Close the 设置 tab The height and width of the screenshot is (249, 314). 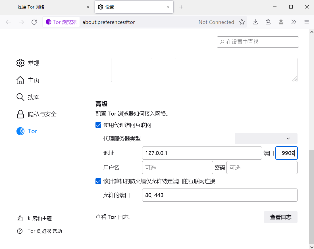click(x=168, y=7)
